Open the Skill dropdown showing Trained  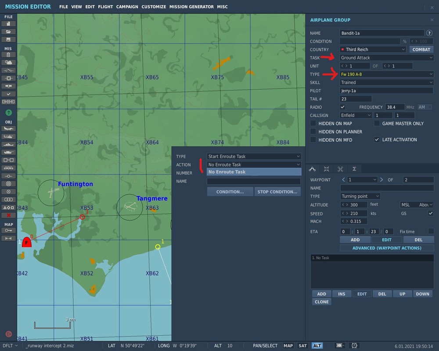point(387,82)
